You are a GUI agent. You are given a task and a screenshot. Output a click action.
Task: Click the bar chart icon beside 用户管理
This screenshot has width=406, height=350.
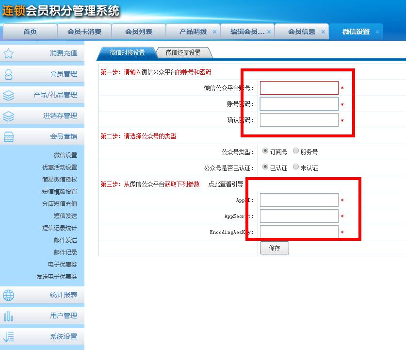(x=8, y=316)
